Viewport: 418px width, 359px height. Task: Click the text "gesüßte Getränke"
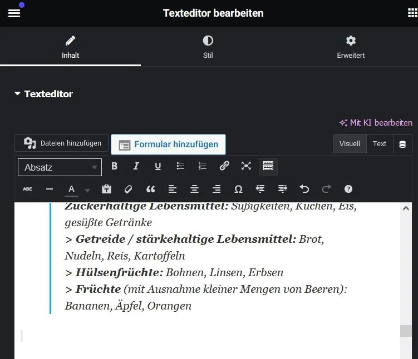click(108, 222)
